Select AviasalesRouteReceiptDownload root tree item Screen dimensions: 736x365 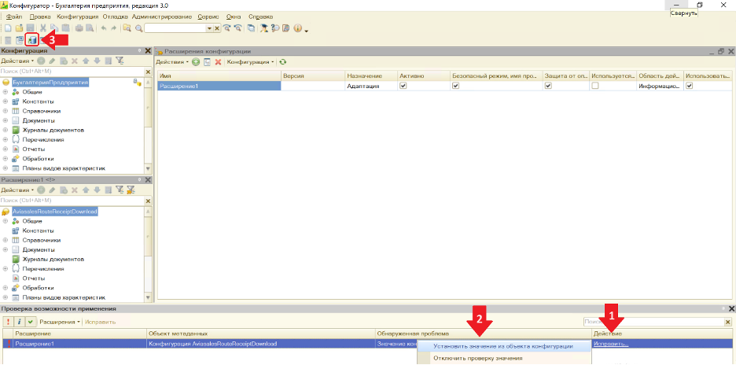click(x=54, y=212)
